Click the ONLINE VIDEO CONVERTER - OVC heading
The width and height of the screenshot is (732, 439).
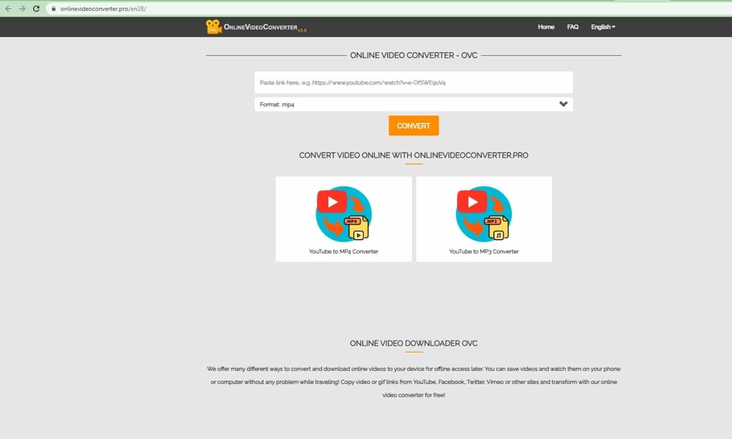pyautogui.click(x=413, y=56)
